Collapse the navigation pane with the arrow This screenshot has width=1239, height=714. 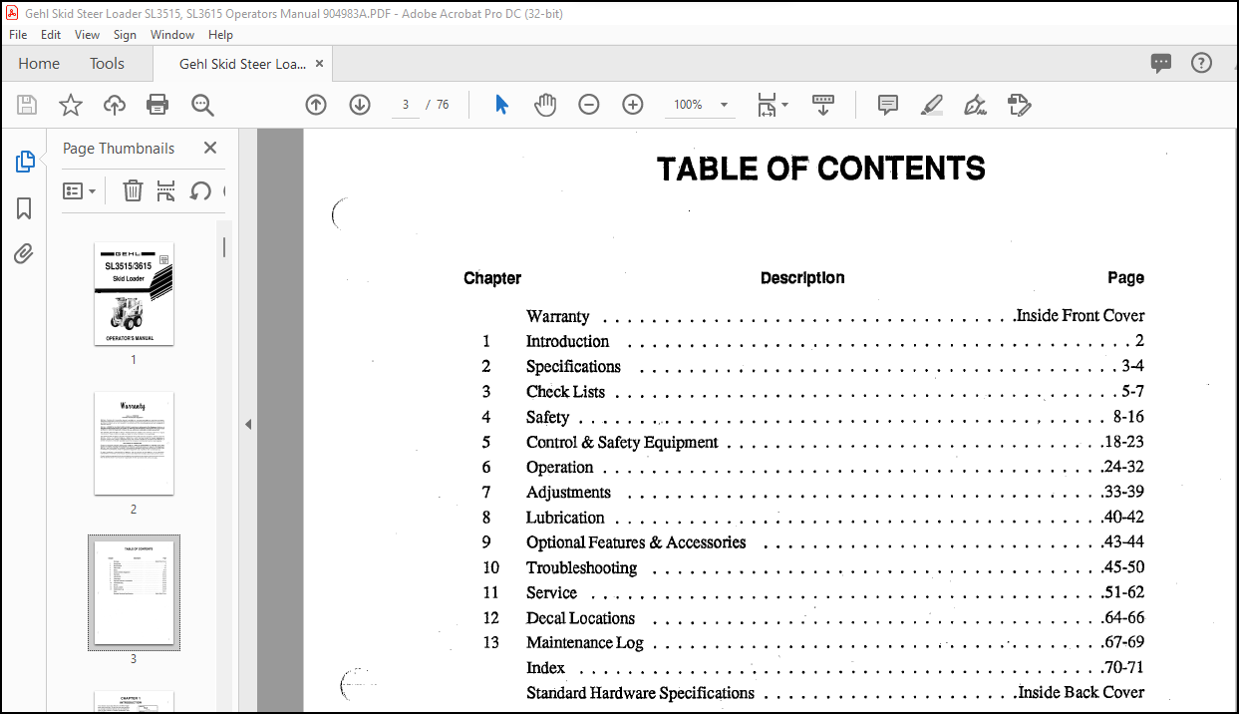tap(248, 424)
